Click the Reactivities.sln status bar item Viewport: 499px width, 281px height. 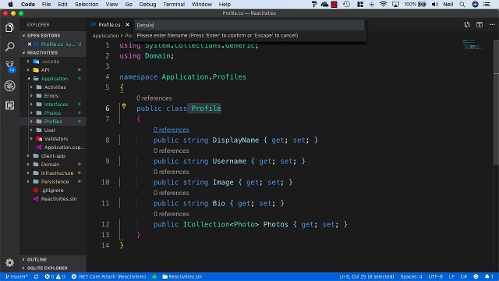[x=182, y=276]
